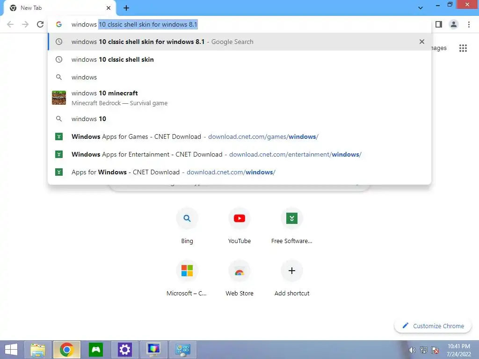The height and width of the screenshot is (359, 479).
Task: Click the Customize Chrome button
Action: pyautogui.click(x=433, y=326)
